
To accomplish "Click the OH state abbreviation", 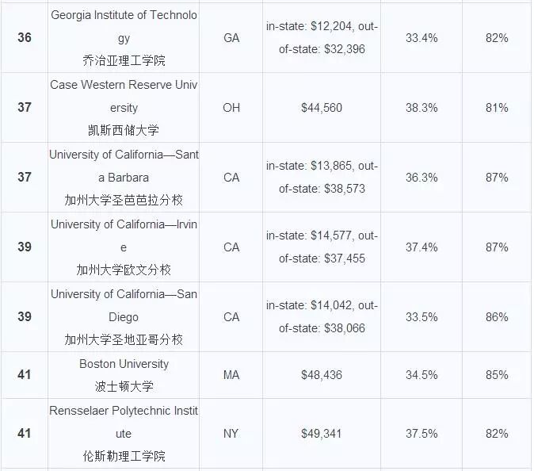I will click(231, 107).
